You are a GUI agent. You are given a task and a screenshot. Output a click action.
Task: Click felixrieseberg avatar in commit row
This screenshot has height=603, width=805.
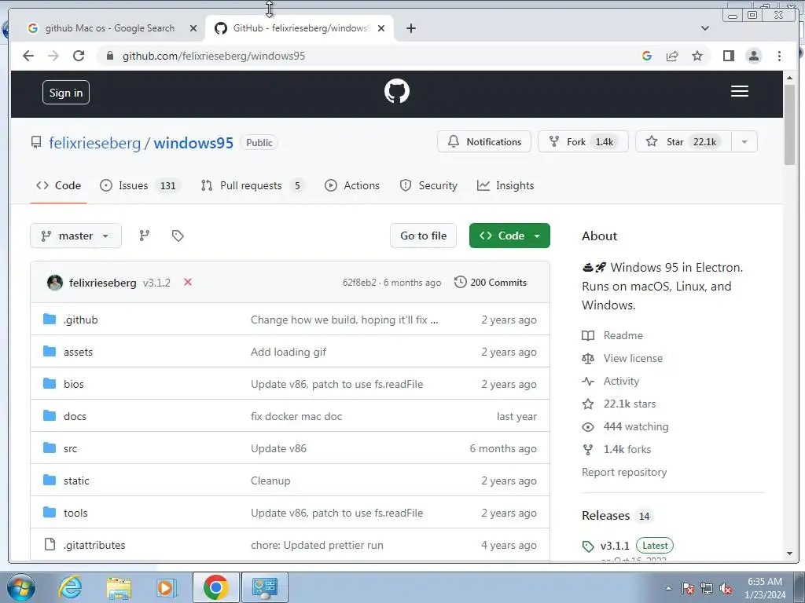pyautogui.click(x=55, y=283)
